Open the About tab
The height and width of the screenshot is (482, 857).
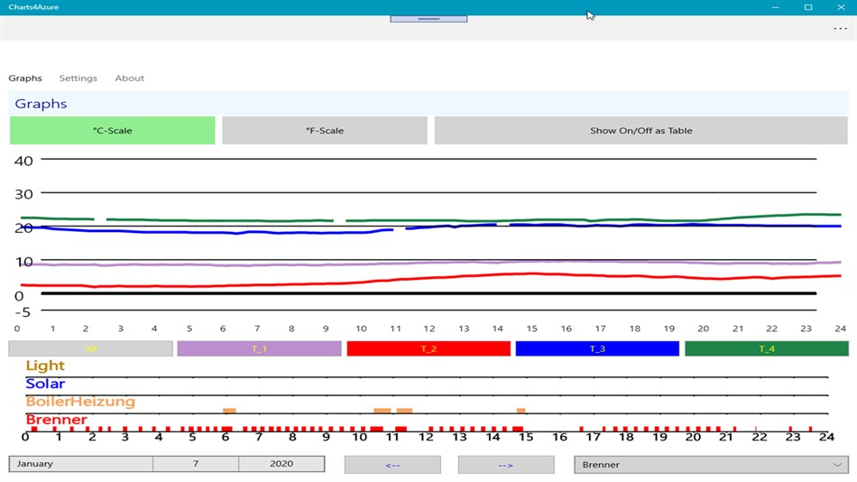click(x=130, y=79)
